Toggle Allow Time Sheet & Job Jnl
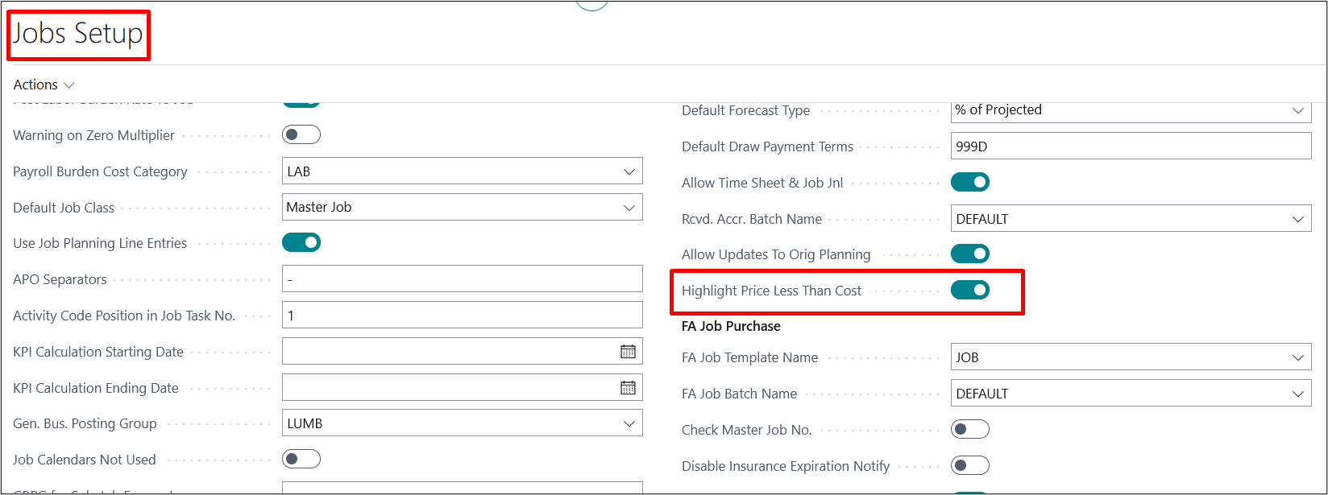1328x495 pixels. [969, 183]
